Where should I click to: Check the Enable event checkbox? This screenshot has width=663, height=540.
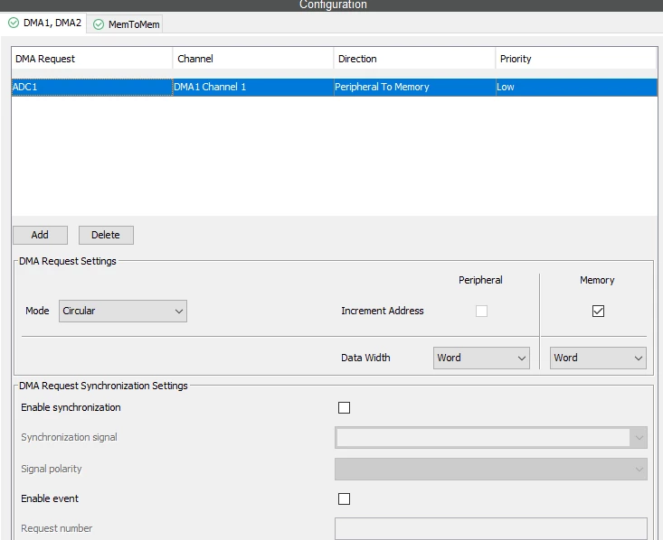coord(345,499)
